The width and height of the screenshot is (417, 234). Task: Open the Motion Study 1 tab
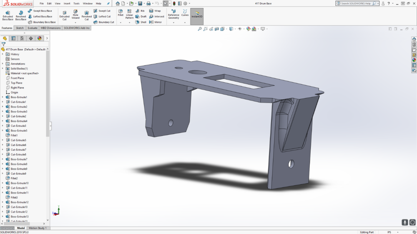[x=38, y=228]
